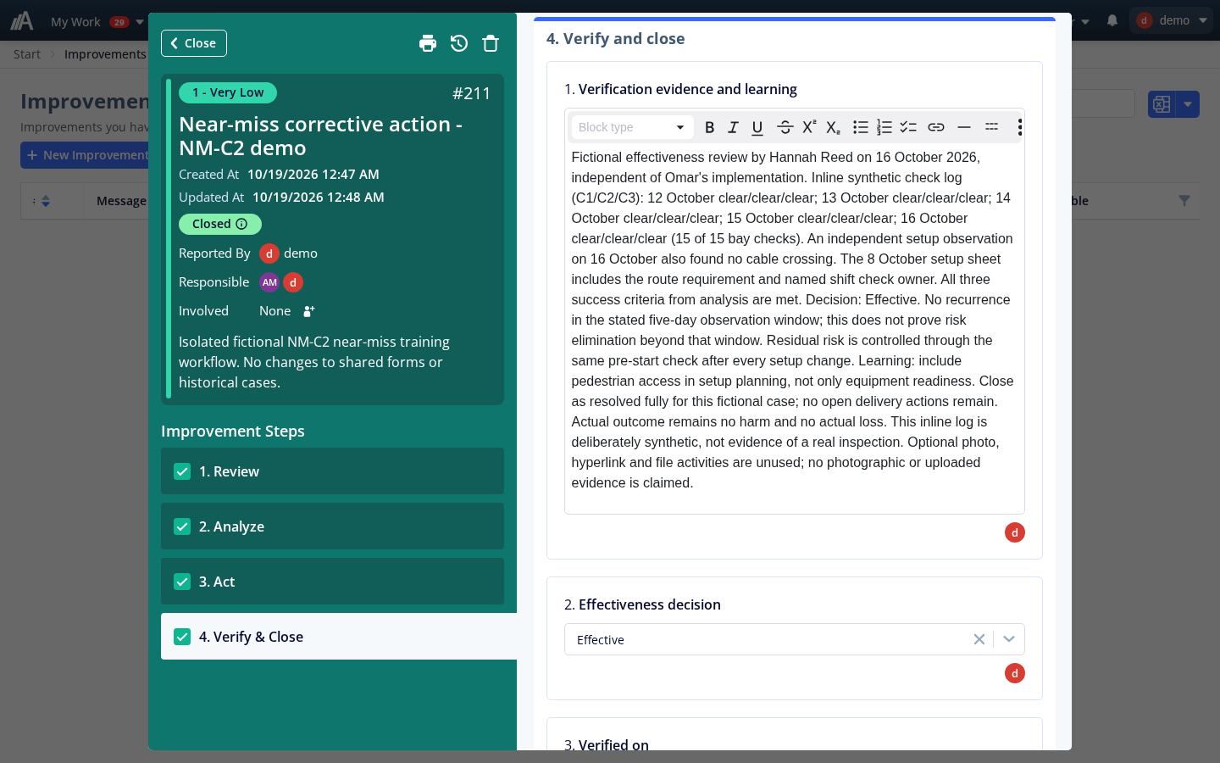Open the 2. Analyze step
Image resolution: width=1220 pixels, height=763 pixels.
[x=332, y=526]
